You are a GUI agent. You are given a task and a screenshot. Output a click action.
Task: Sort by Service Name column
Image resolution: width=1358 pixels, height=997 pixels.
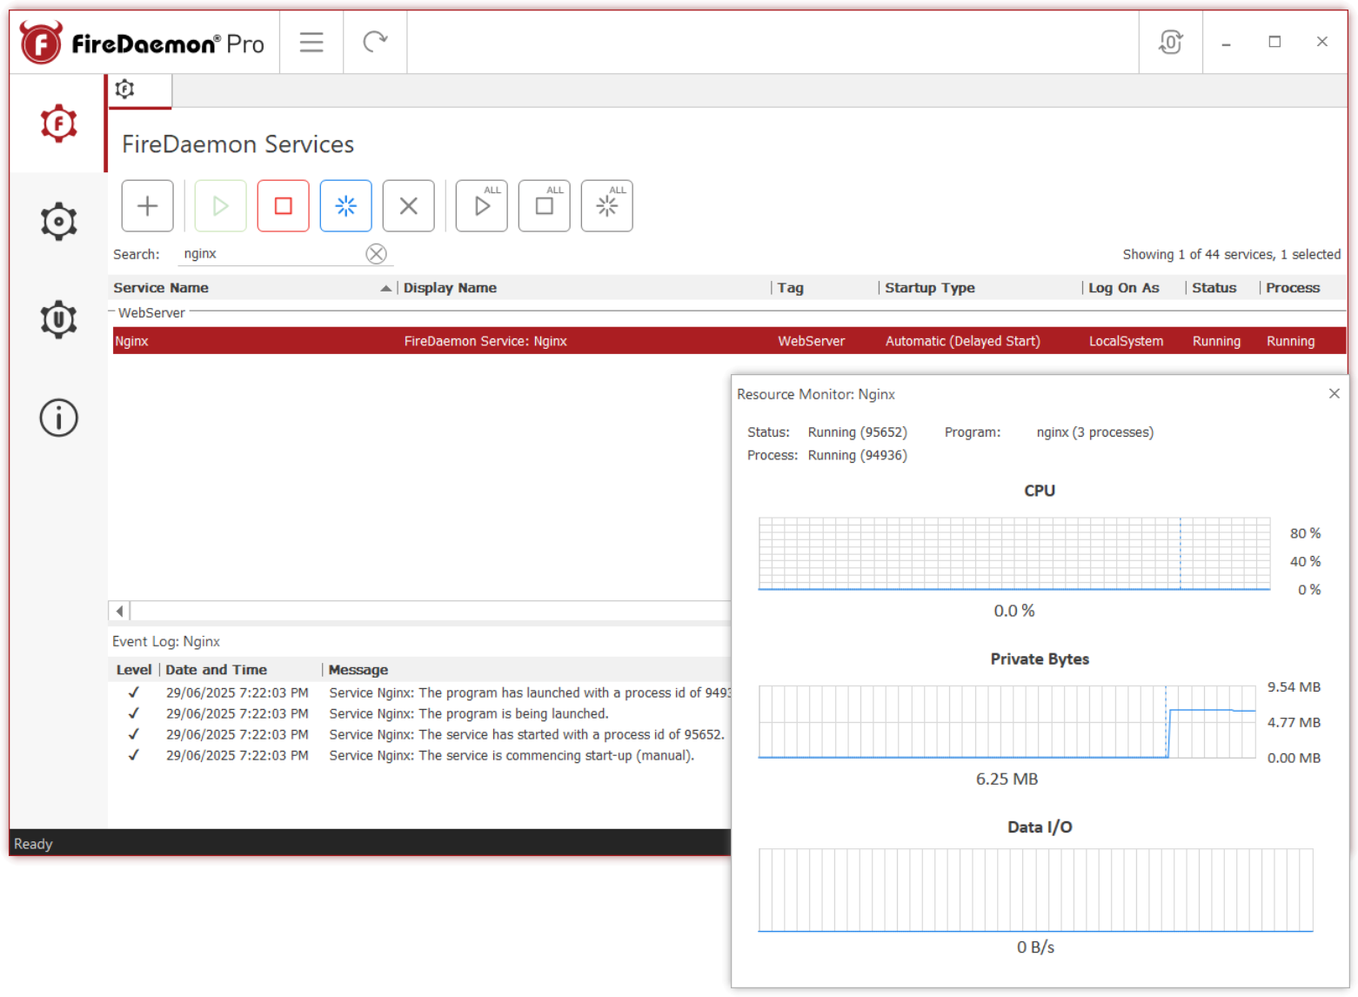pos(252,288)
